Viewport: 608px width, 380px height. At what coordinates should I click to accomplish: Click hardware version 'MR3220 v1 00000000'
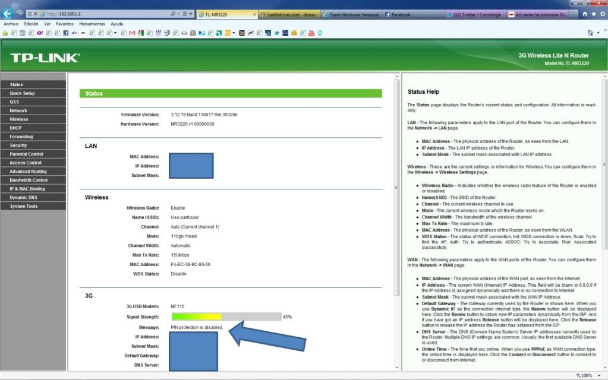coord(193,124)
